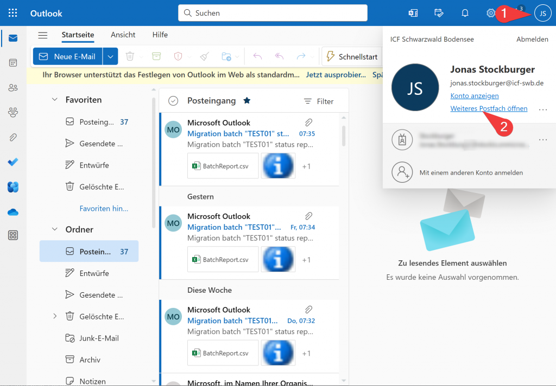Screen dimensions: 556x386
Task: Open the settings gear icon
Action: (491, 13)
